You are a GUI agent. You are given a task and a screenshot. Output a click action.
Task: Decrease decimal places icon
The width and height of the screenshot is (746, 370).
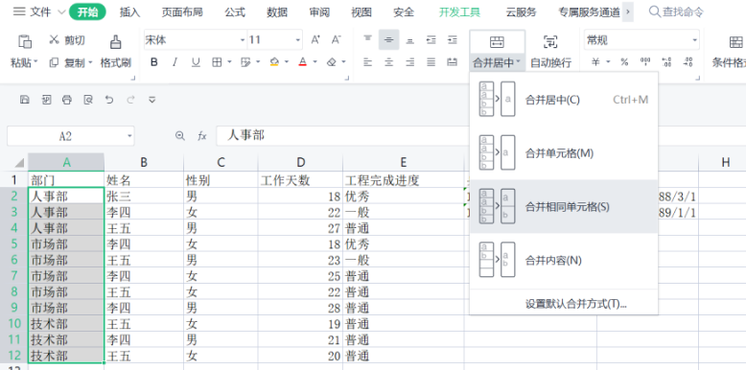(688, 61)
